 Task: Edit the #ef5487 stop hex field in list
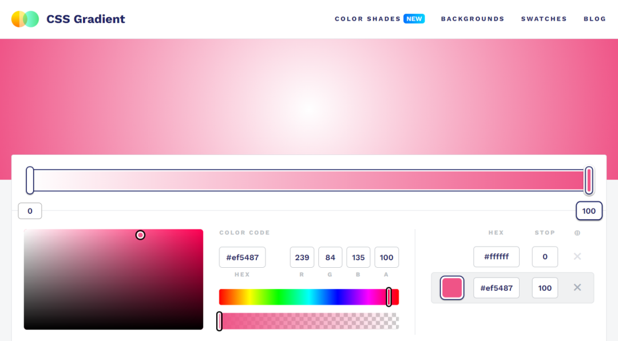pos(496,288)
